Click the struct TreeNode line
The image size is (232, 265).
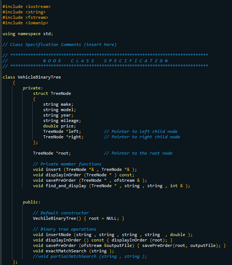coord(52,93)
